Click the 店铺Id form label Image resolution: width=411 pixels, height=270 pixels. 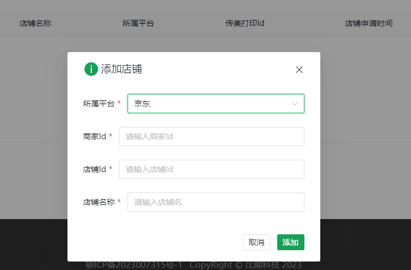95,169
